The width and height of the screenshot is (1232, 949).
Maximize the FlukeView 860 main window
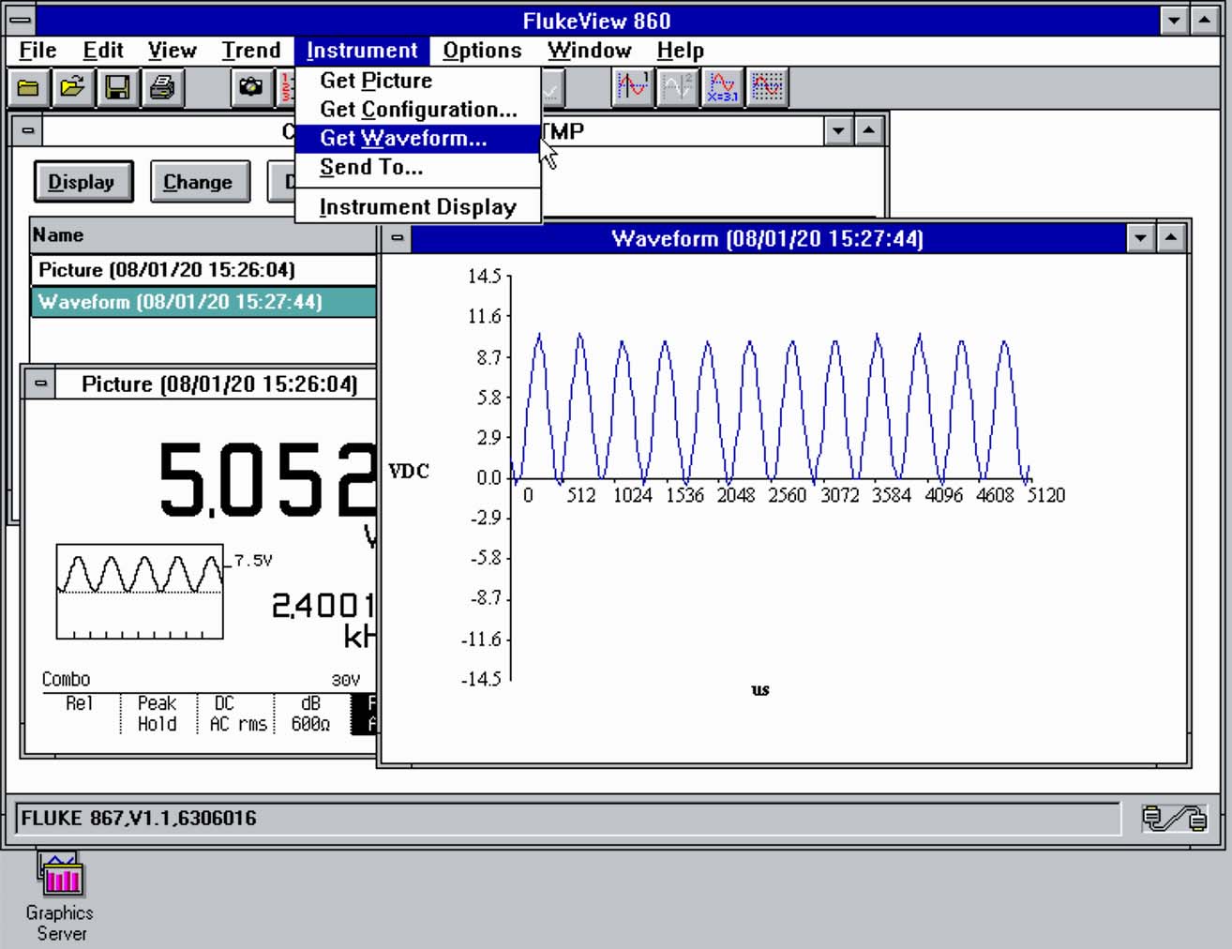coord(1205,20)
